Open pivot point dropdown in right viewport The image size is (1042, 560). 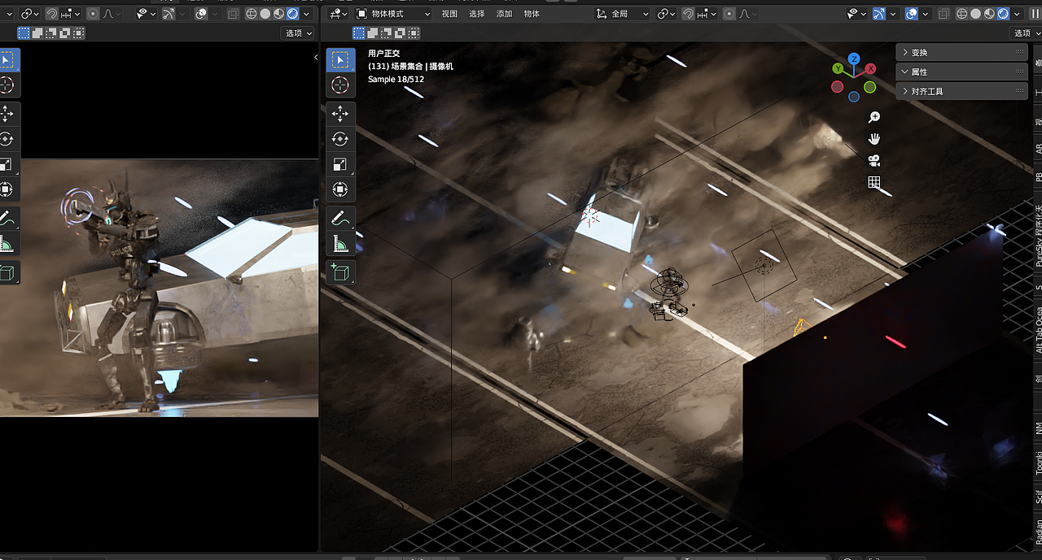point(667,14)
